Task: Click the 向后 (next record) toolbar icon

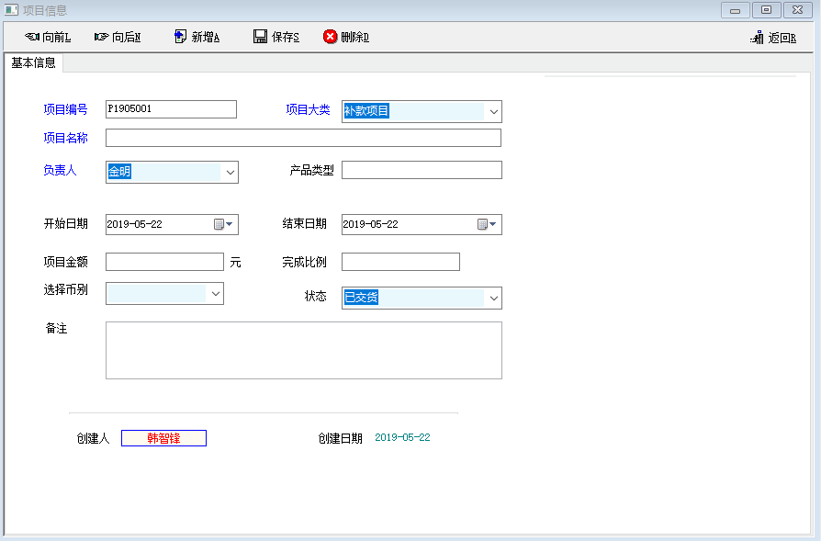Action: 101,38
